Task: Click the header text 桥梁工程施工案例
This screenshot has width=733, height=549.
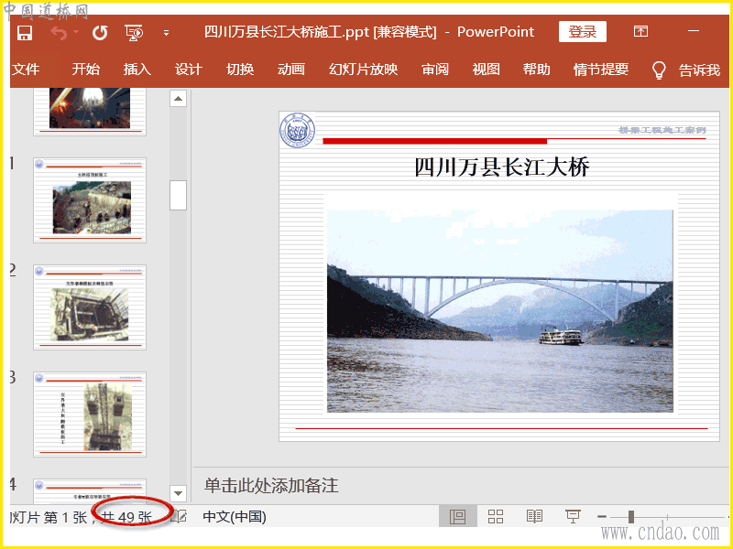Action: pyautogui.click(x=662, y=130)
